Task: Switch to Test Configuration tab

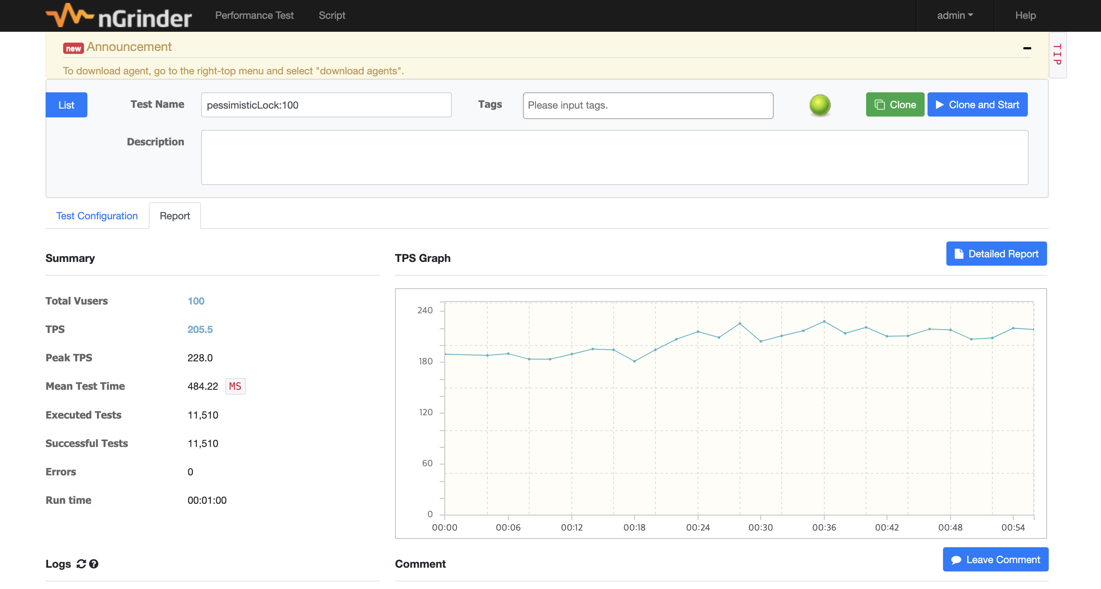Action: (x=97, y=216)
